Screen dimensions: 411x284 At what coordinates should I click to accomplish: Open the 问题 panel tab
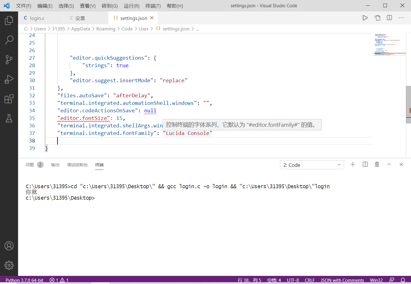tap(30, 165)
